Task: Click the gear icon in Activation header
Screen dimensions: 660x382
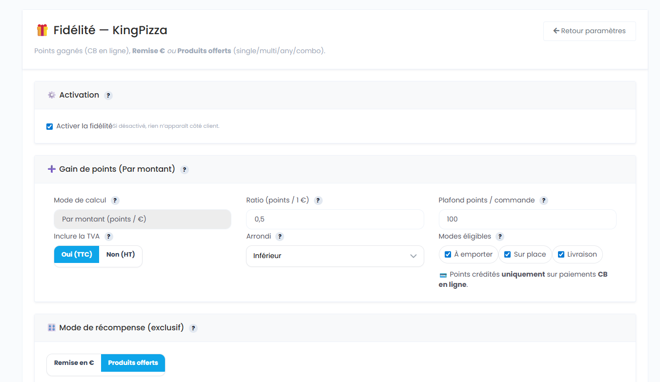Action: pyautogui.click(x=51, y=95)
